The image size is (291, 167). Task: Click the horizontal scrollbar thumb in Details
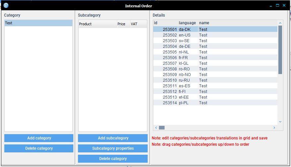[162, 127]
